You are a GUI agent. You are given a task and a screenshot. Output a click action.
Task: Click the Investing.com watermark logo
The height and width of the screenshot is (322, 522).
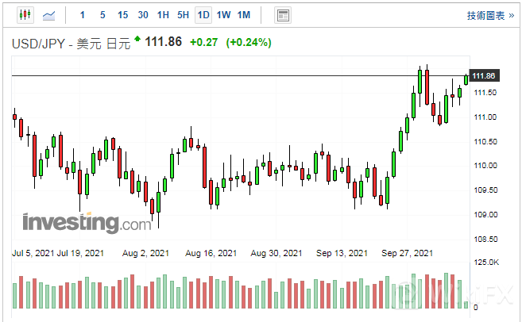pos(86,223)
